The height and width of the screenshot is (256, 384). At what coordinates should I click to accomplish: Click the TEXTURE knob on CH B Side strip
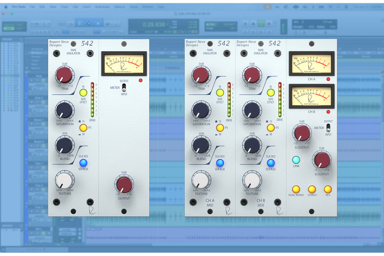tap(252, 180)
